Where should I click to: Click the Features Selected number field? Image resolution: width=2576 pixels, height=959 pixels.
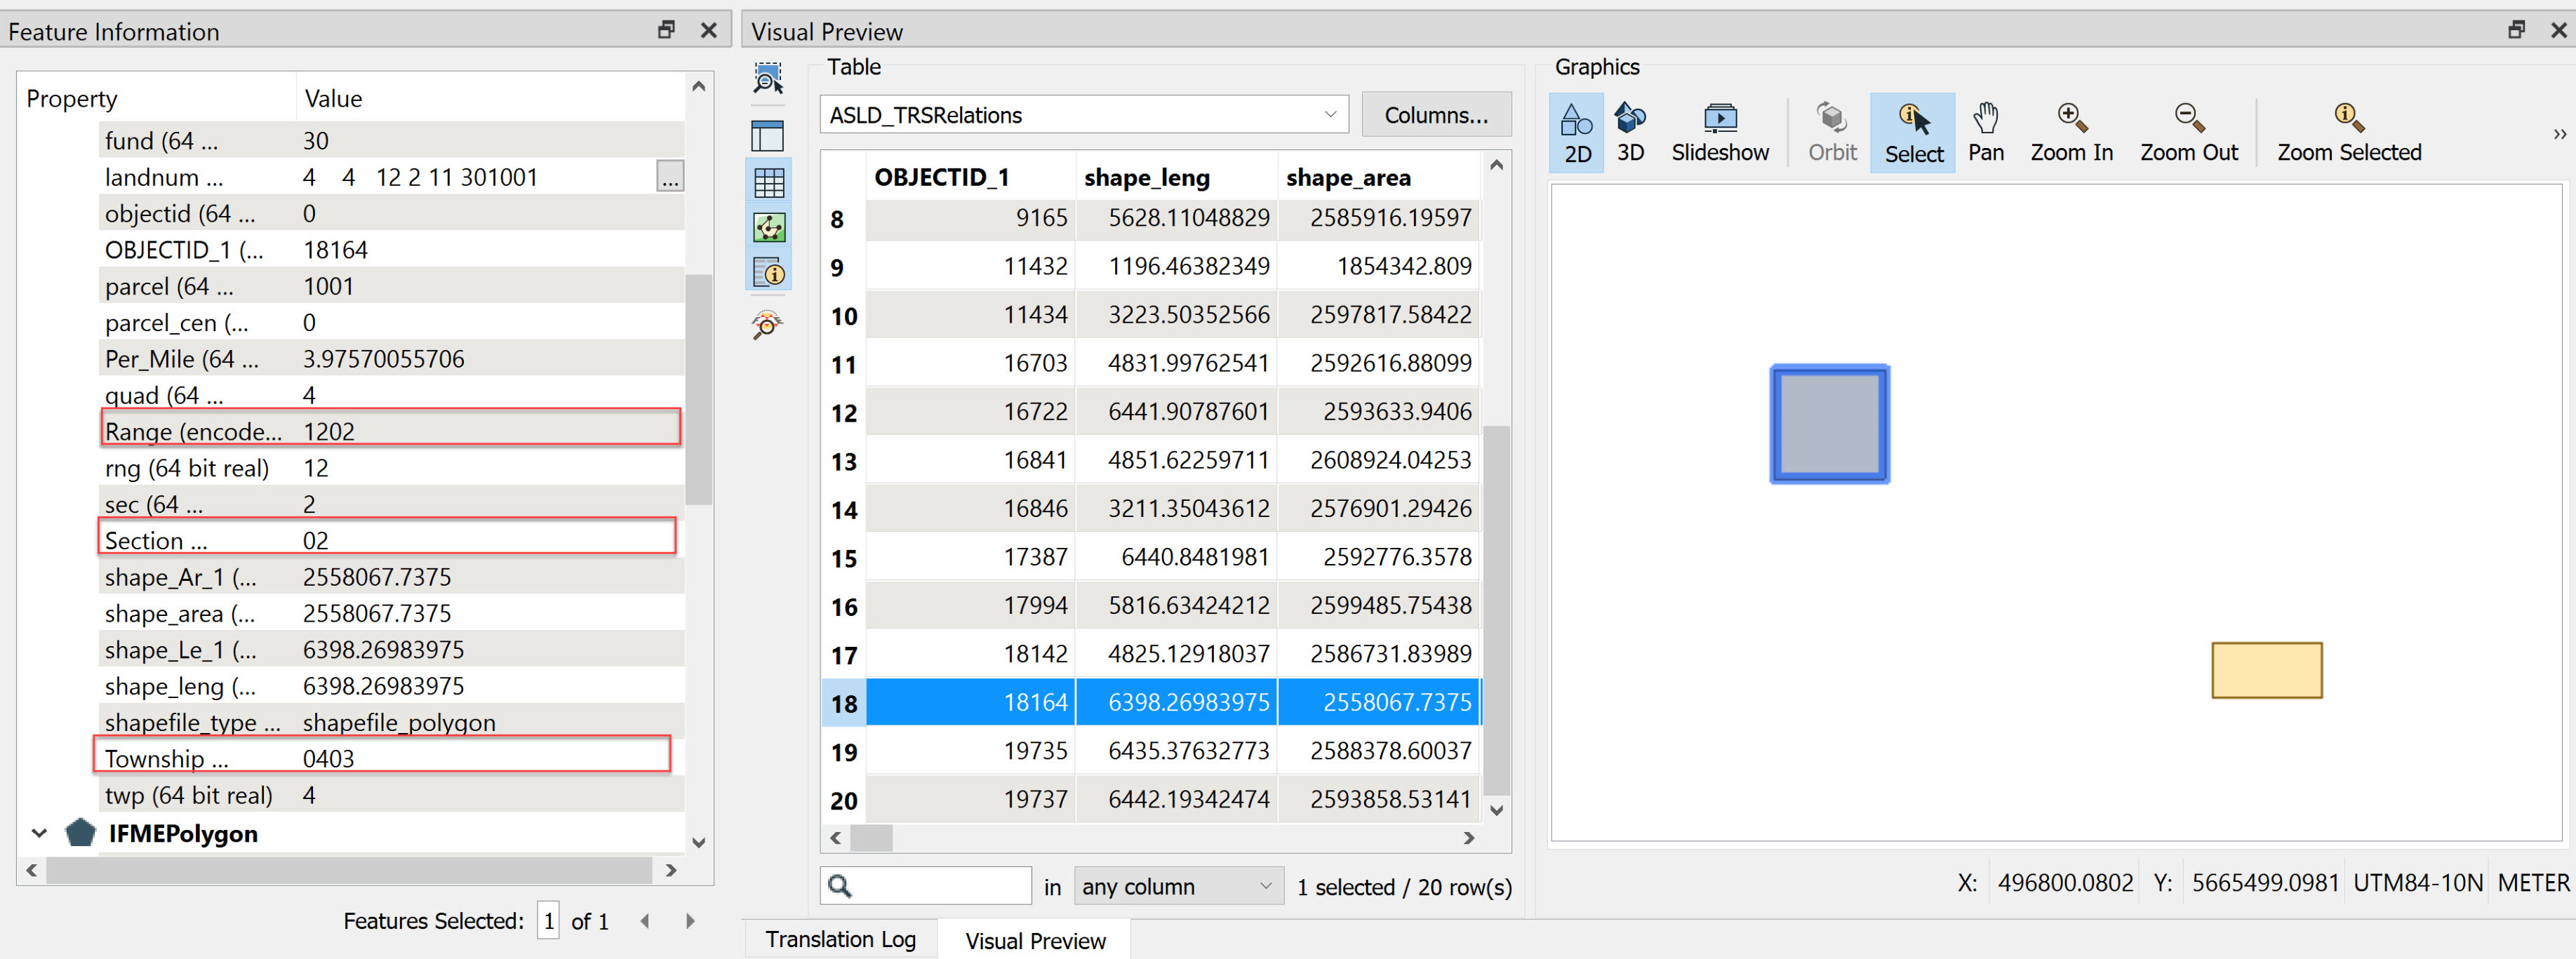pos(548,921)
